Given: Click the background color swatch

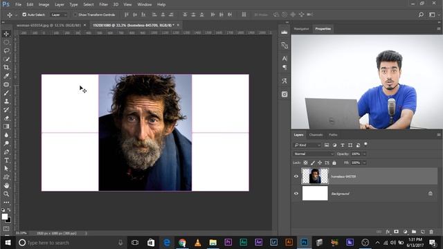Looking at the screenshot, I should click(x=9, y=221).
